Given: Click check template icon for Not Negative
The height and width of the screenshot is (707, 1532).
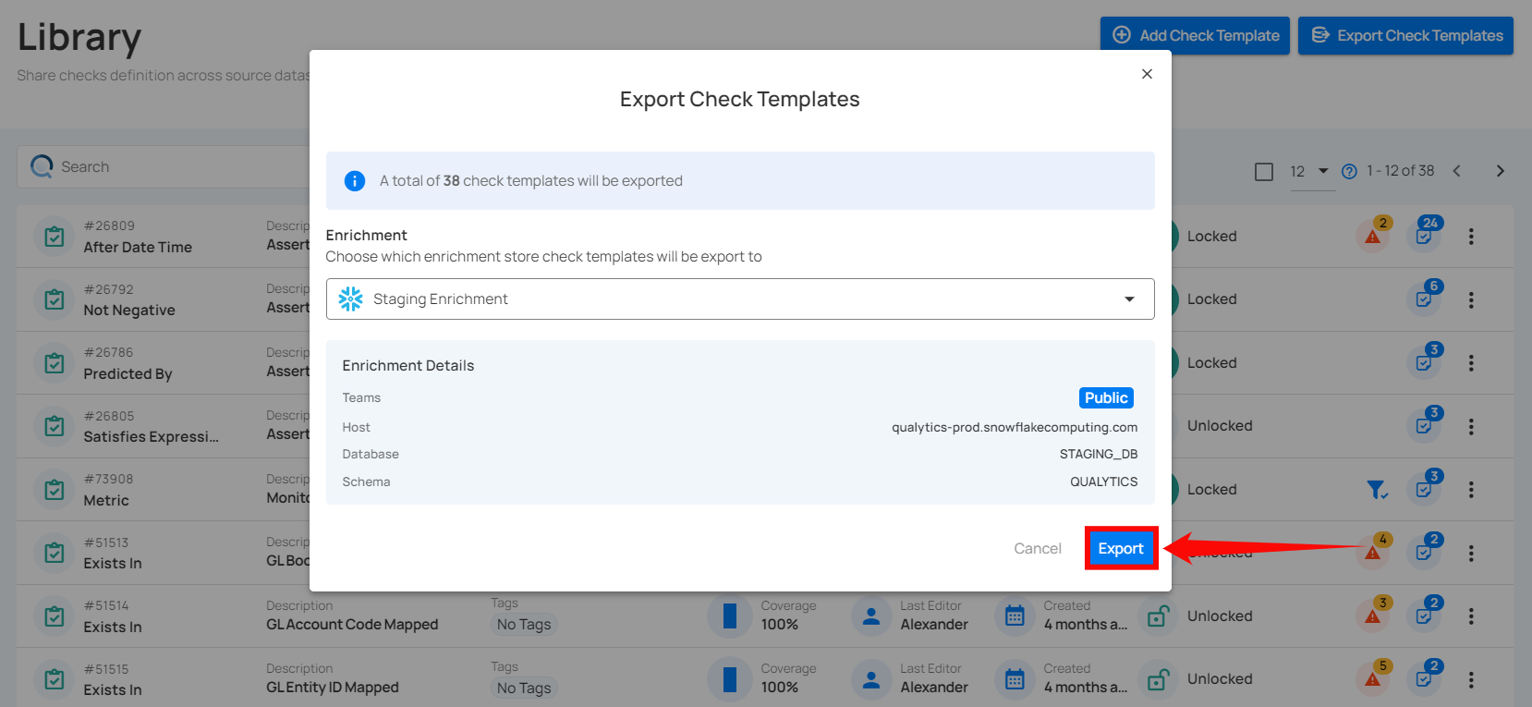Looking at the screenshot, I should (55, 299).
